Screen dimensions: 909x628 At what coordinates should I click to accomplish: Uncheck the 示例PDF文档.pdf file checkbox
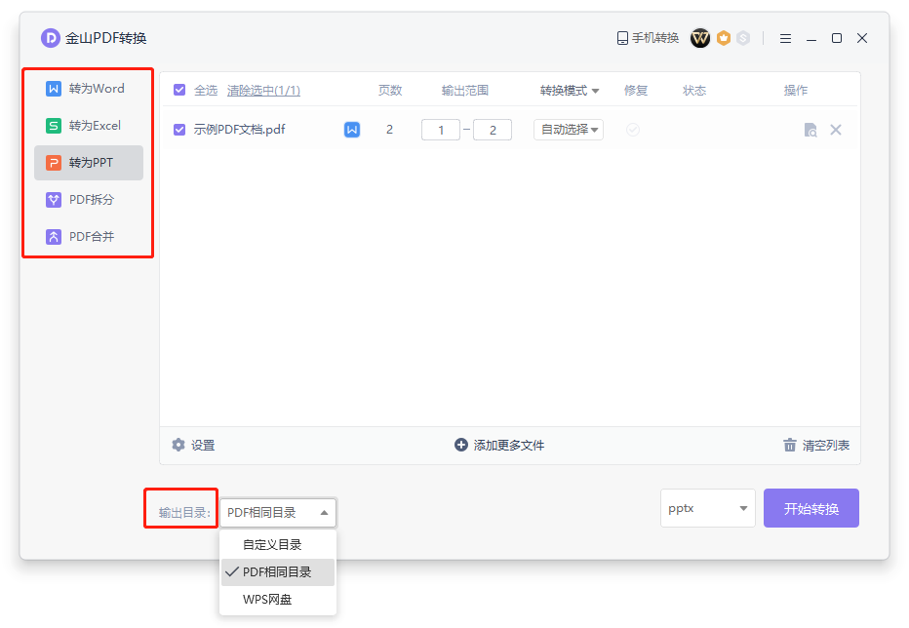[x=179, y=130]
